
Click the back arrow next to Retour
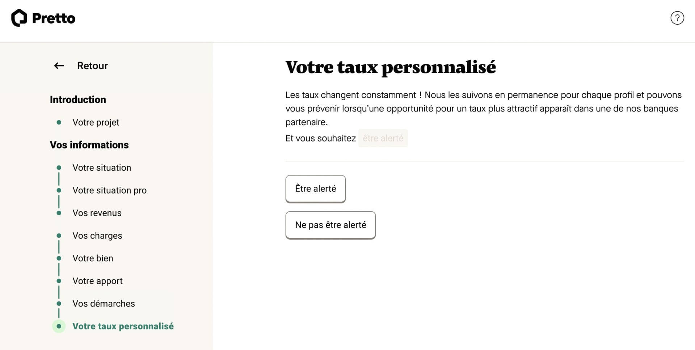[x=59, y=66]
